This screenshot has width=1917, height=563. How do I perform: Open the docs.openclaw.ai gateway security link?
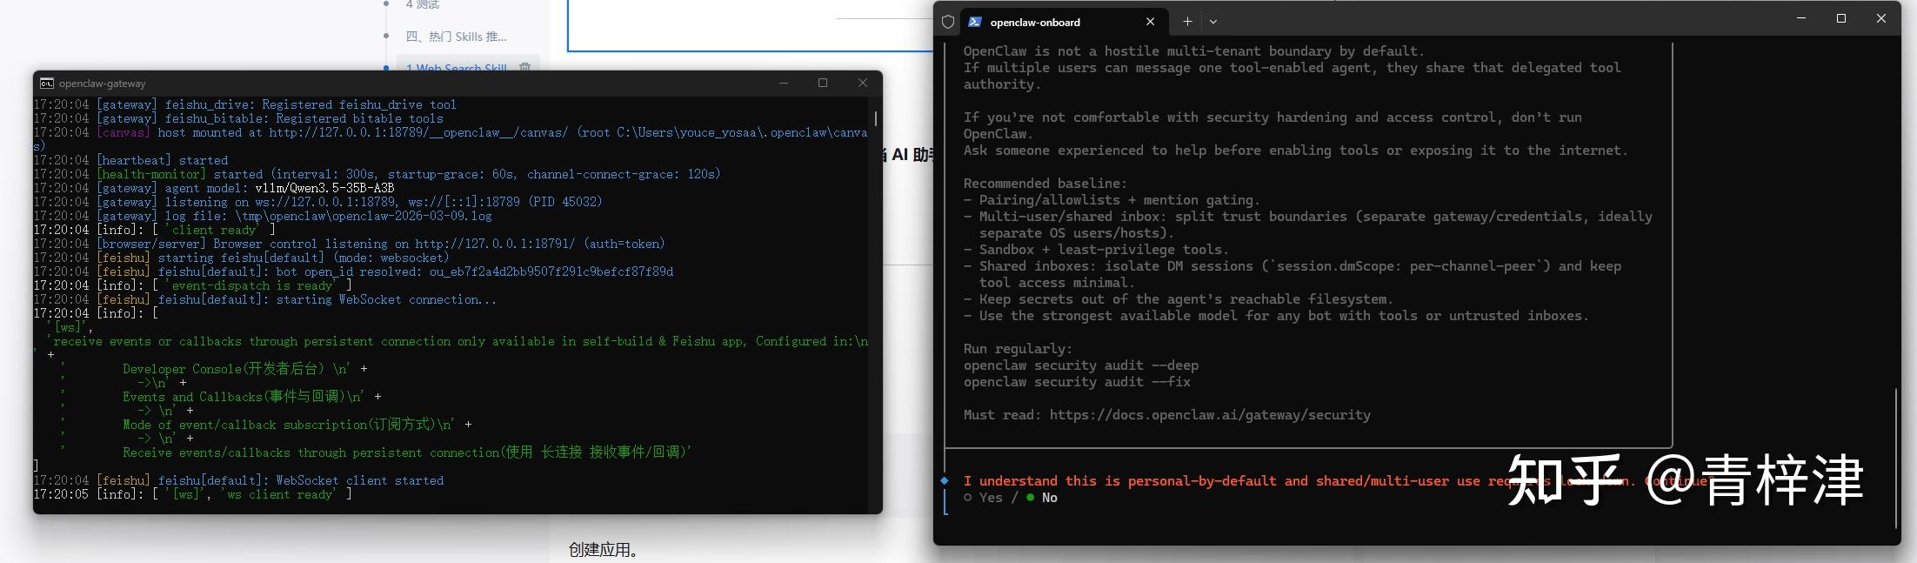(x=1210, y=415)
